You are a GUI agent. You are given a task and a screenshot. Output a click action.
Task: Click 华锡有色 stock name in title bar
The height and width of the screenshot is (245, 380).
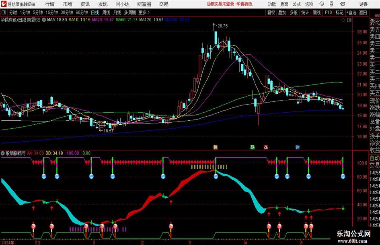pos(244,4)
